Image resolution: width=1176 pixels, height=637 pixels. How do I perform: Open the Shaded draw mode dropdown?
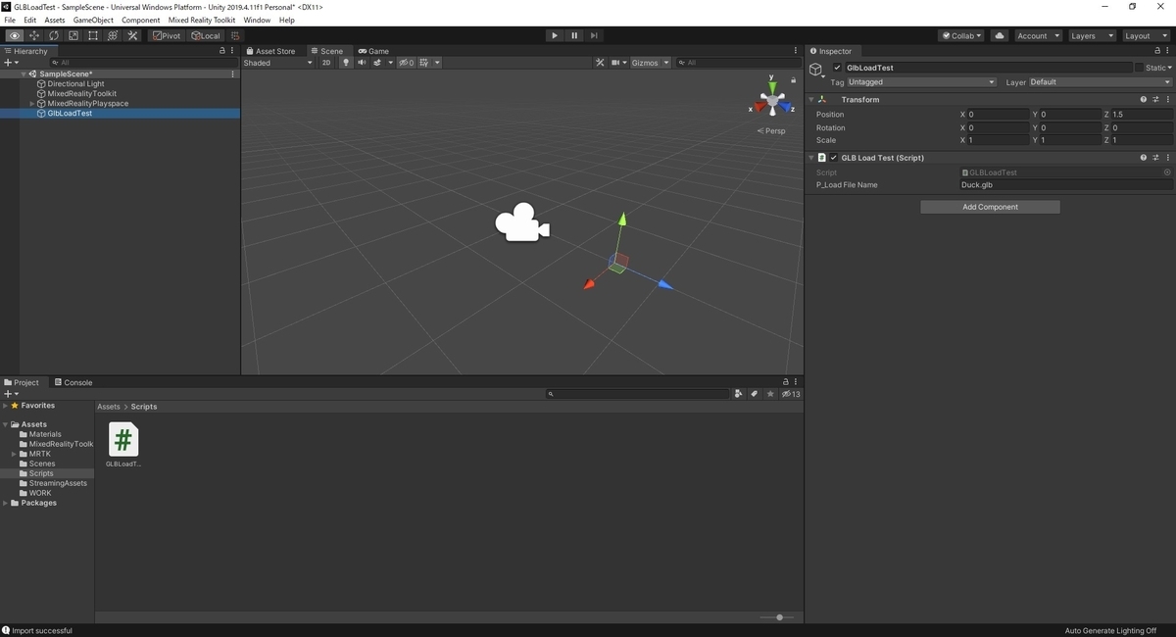pyautogui.click(x=278, y=63)
